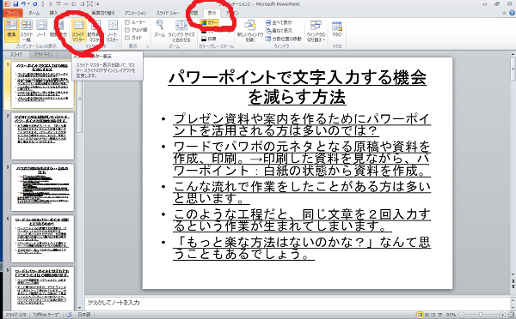Open the Customize Quick Access Toolbar dropdown
Image resolution: width=516 pixels, height=319 pixels.
pos(97,4)
